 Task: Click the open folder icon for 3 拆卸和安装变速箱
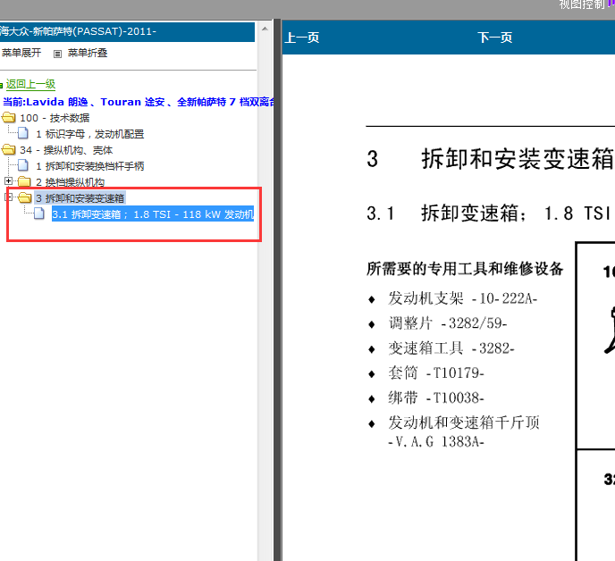click(24, 197)
